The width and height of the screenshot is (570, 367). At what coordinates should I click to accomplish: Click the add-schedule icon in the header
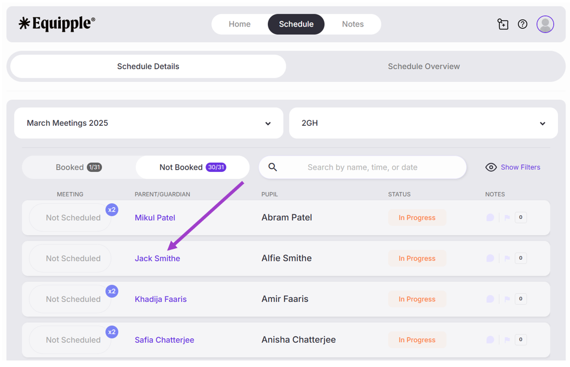[503, 24]
